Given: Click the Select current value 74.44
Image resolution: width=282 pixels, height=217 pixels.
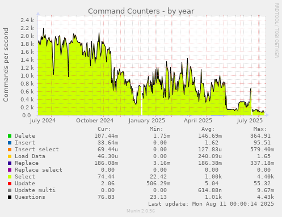Looking at the screenshot, I should (x=106, y=177).
